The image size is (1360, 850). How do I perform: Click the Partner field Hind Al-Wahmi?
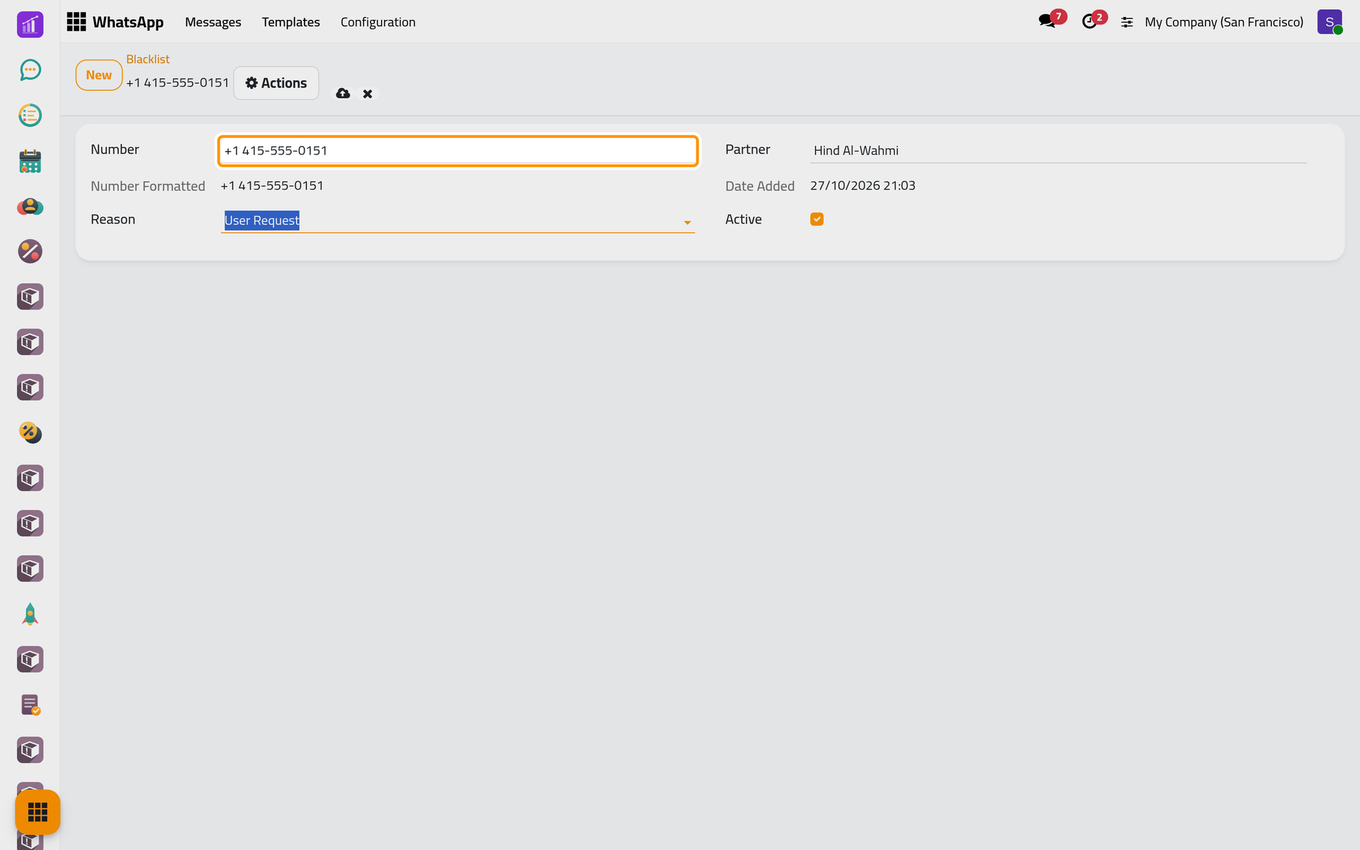1058,151
